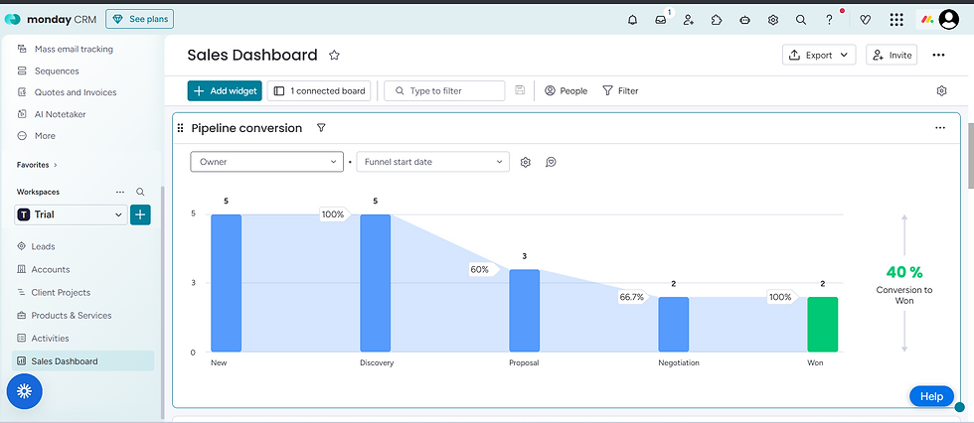Open the AI assistant robot icon
The image size is (974, 423).
coord(744,20)
